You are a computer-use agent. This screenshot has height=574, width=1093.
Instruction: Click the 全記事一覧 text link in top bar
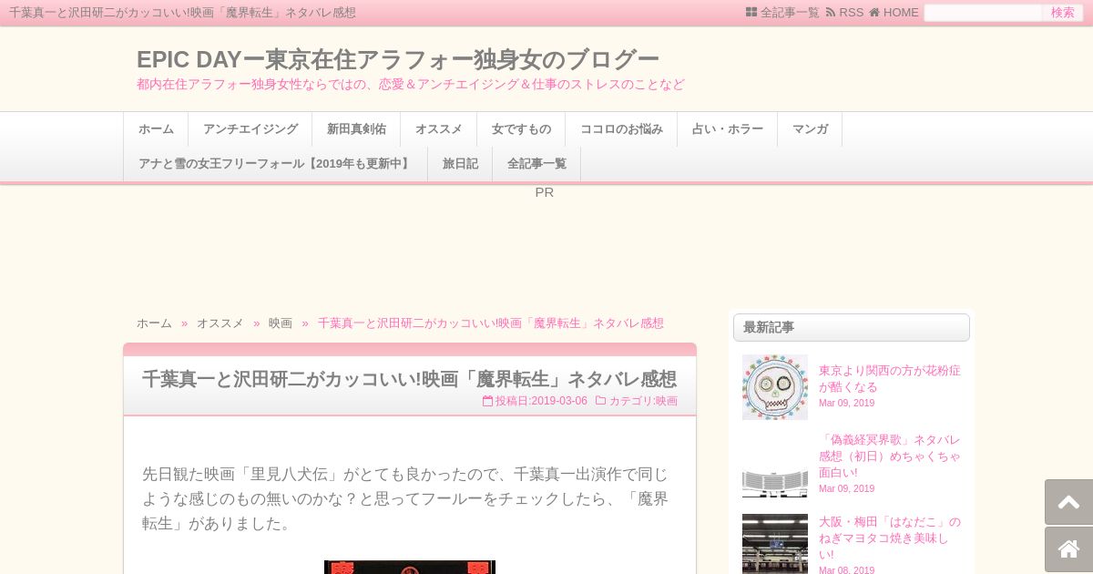(790, 13)
